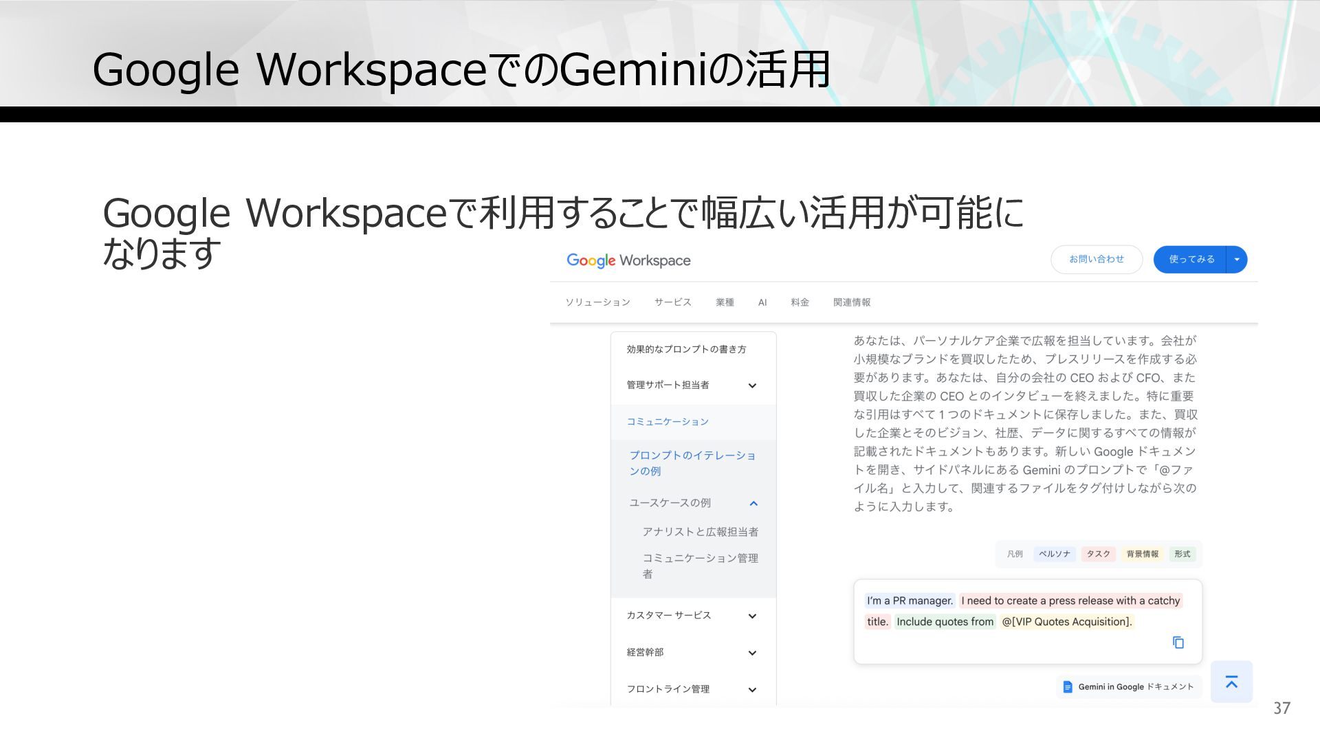The width and height of the screenshot is (1320, 742).
Task: Click タスク legend color chip
Action: (1098, 554)
